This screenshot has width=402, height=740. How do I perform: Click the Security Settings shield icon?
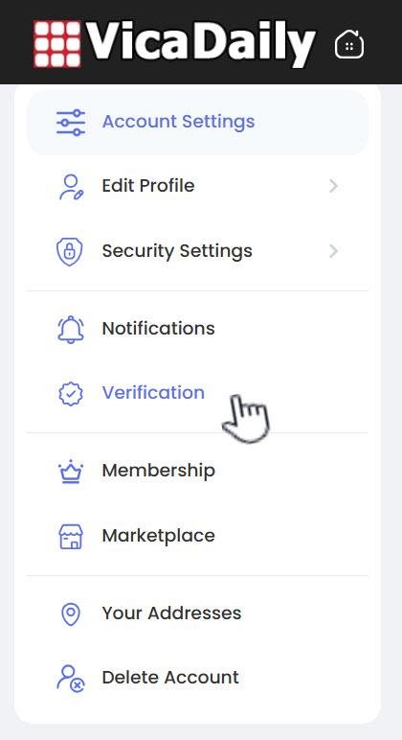70,251
